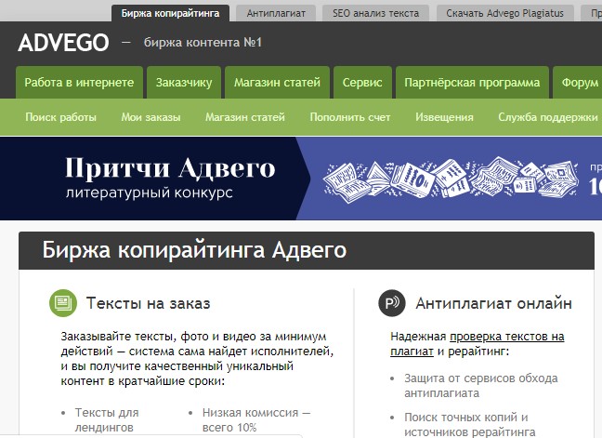Open the Заказчику menu

point(184,82)
